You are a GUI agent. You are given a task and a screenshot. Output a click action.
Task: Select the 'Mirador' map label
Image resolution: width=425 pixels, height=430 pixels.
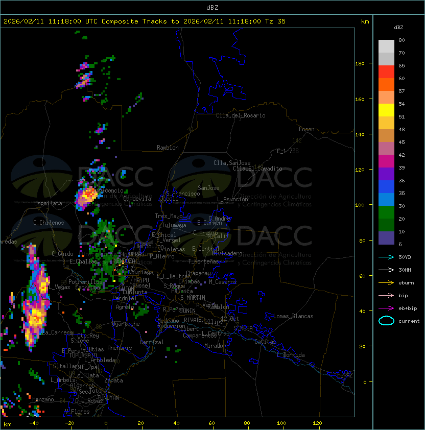[215, 346]
